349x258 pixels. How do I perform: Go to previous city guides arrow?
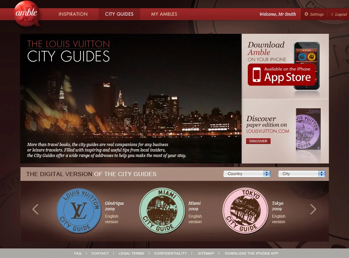coord(35,209)
